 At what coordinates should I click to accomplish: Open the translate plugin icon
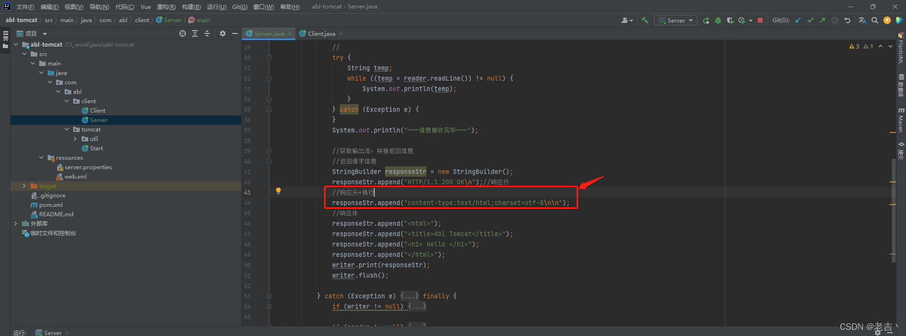click(862, 20)
